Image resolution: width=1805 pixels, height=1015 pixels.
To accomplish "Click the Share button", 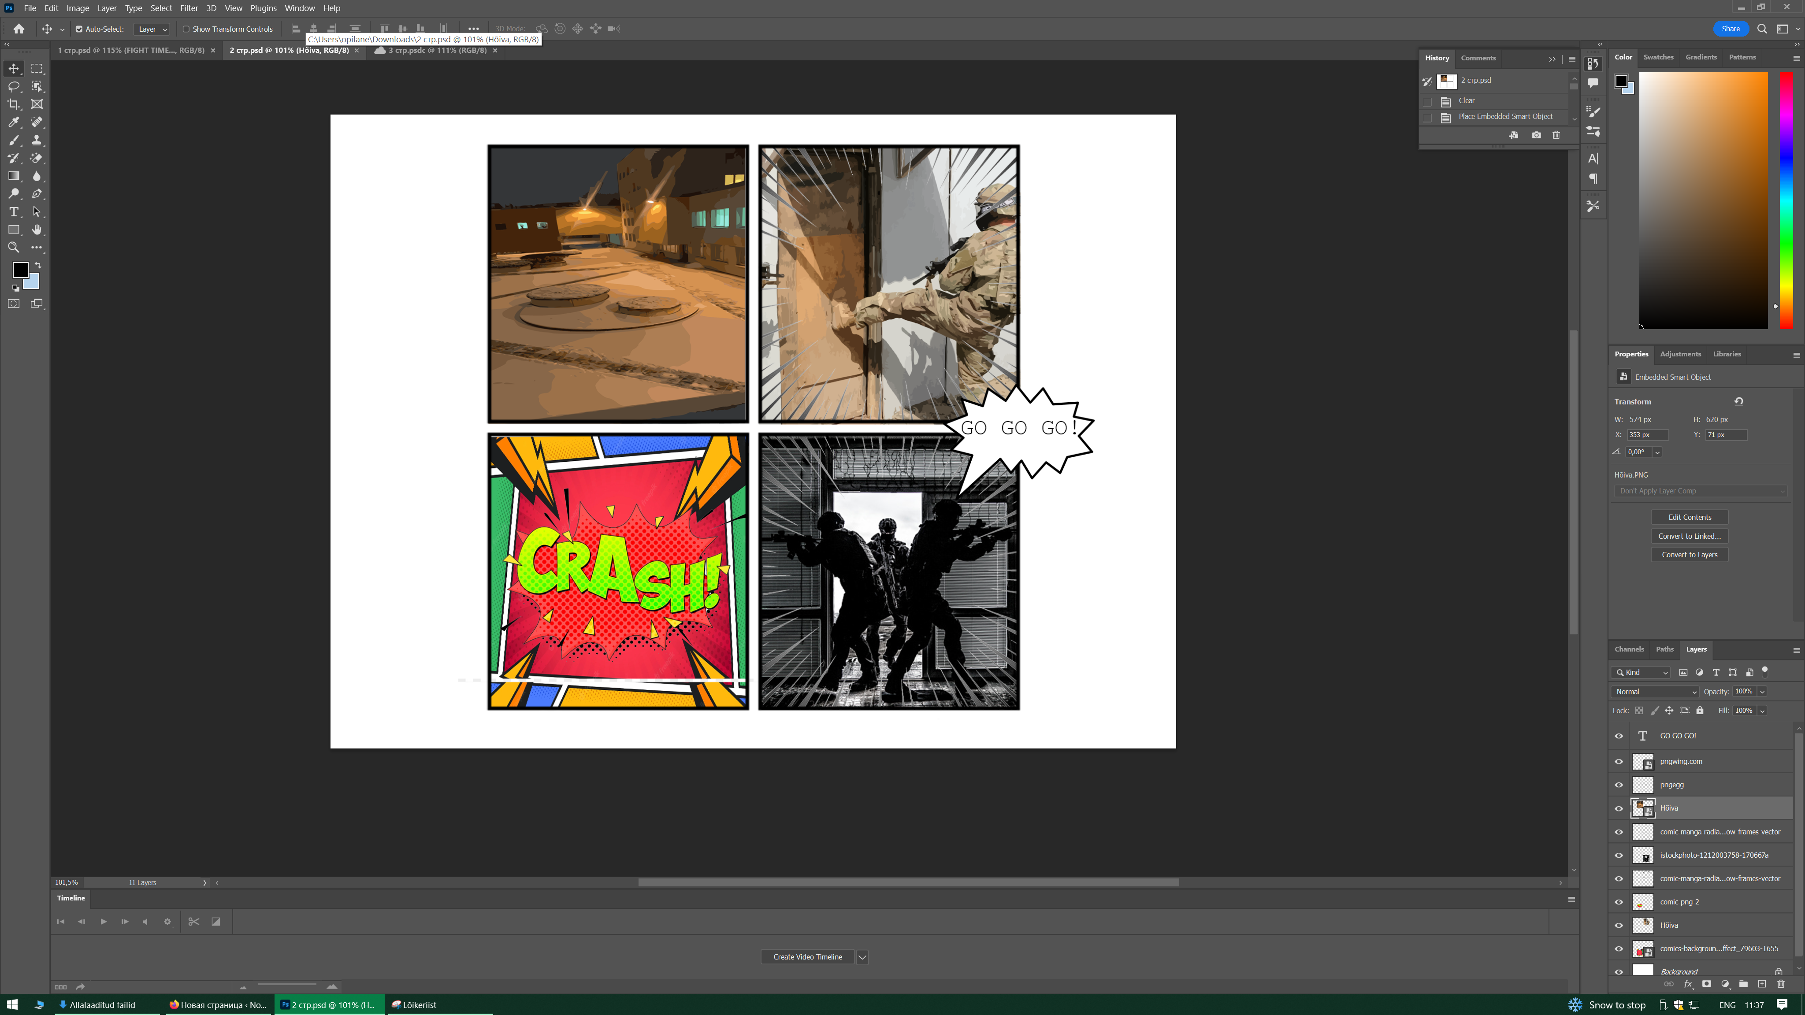I will [1731, 29].
